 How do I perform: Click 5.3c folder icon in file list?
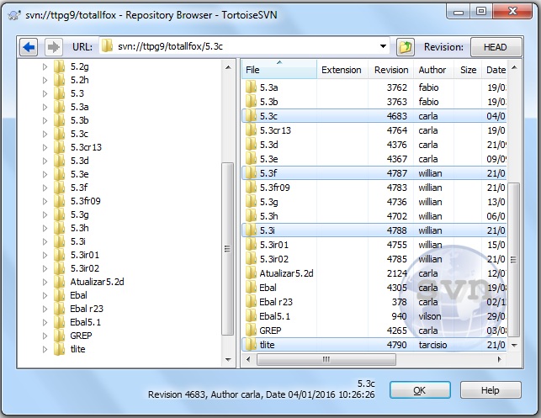pyautogui.click(x=251, y=116)
